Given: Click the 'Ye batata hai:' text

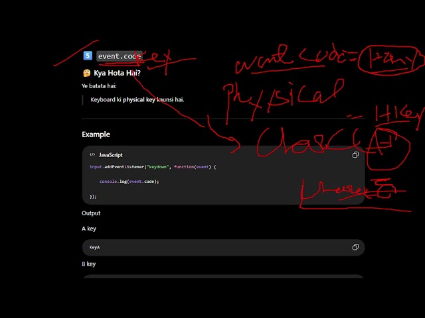Looking at the screenshot, I should coord(99,86).
